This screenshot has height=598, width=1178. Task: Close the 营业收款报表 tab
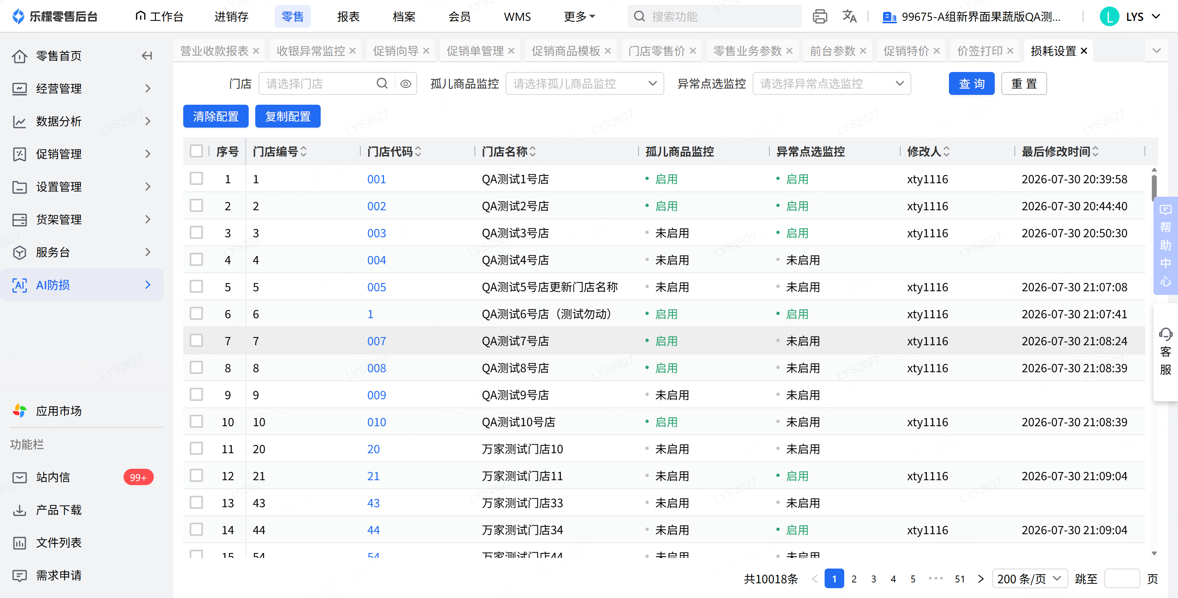pos(256,51)
